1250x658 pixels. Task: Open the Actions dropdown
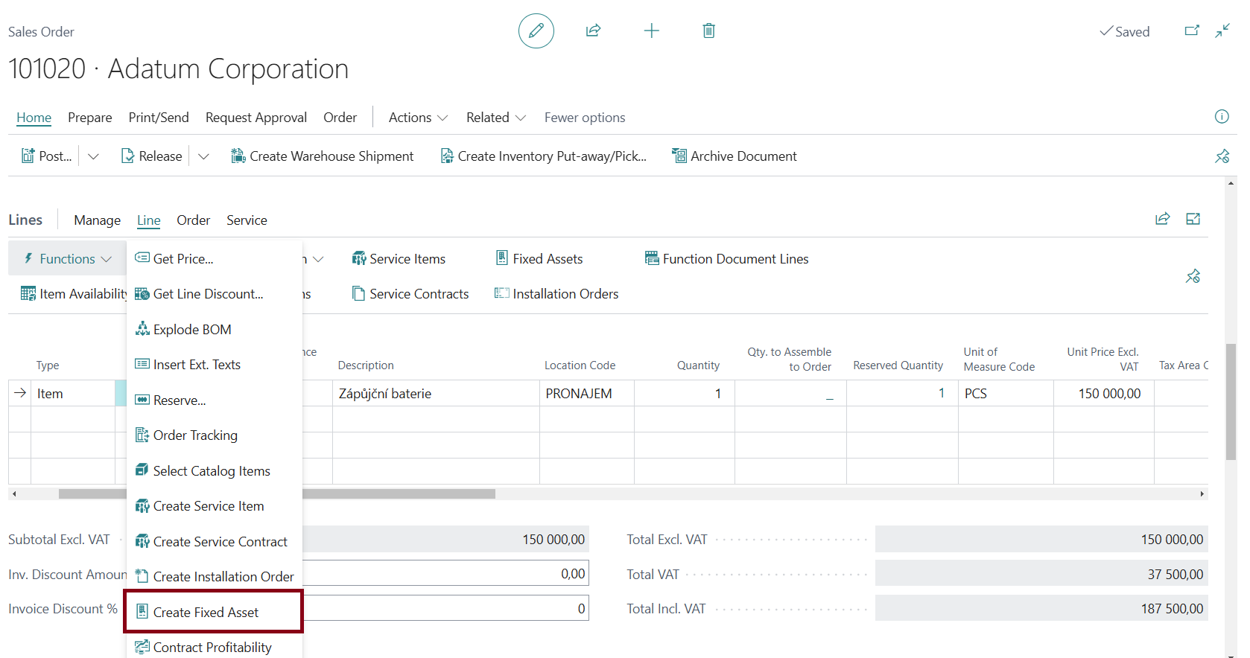click(418, 118)
